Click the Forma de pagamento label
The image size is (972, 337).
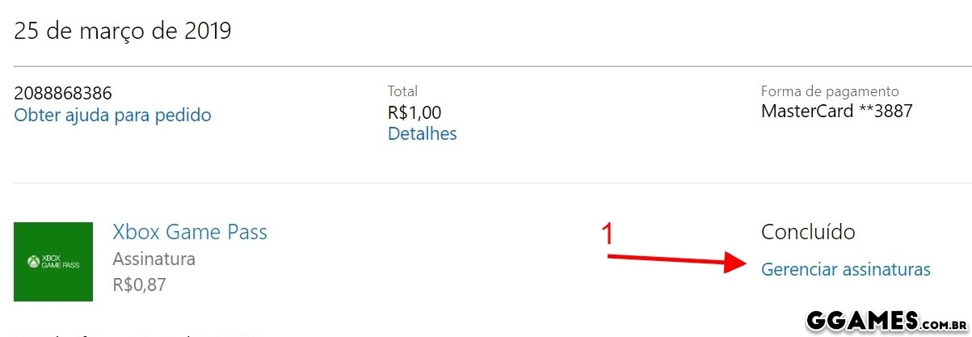click(830, 91)
